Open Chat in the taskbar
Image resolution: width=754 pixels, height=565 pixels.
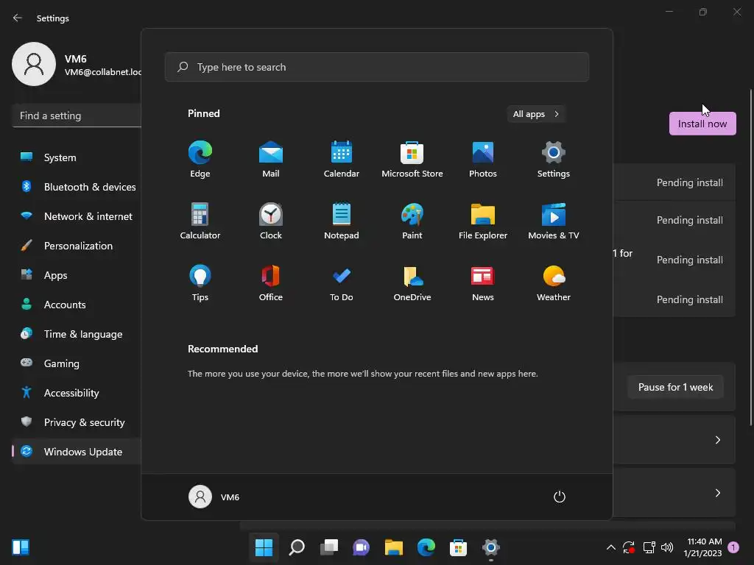[361, 547]
